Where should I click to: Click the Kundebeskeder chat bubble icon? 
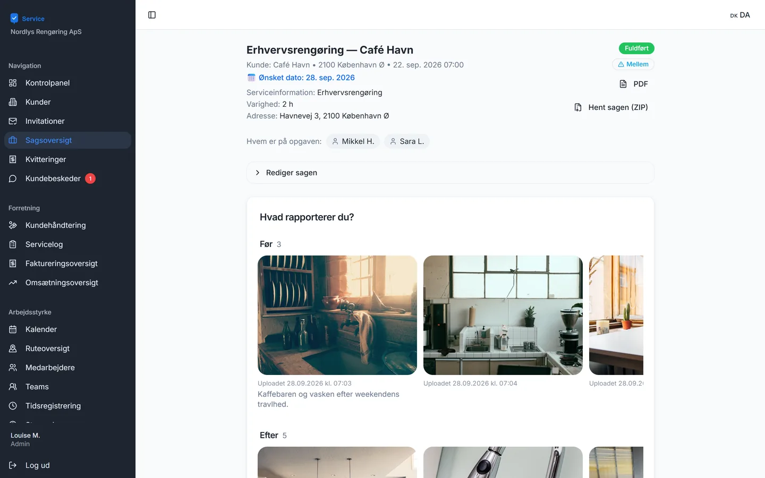tap(13, 178)
